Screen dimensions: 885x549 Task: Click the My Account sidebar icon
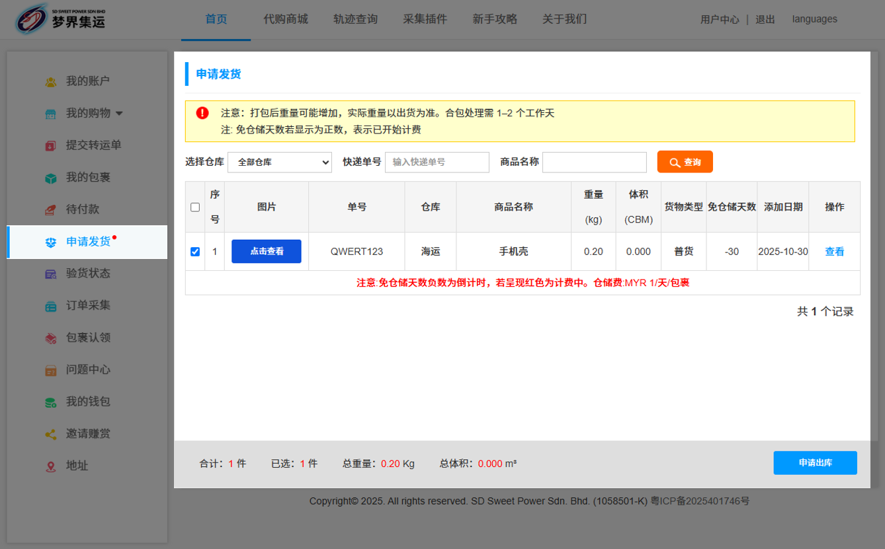[51, 81]
